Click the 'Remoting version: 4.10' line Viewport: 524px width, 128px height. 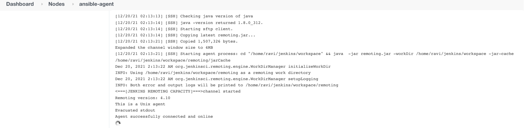click(x=143, y=98)
